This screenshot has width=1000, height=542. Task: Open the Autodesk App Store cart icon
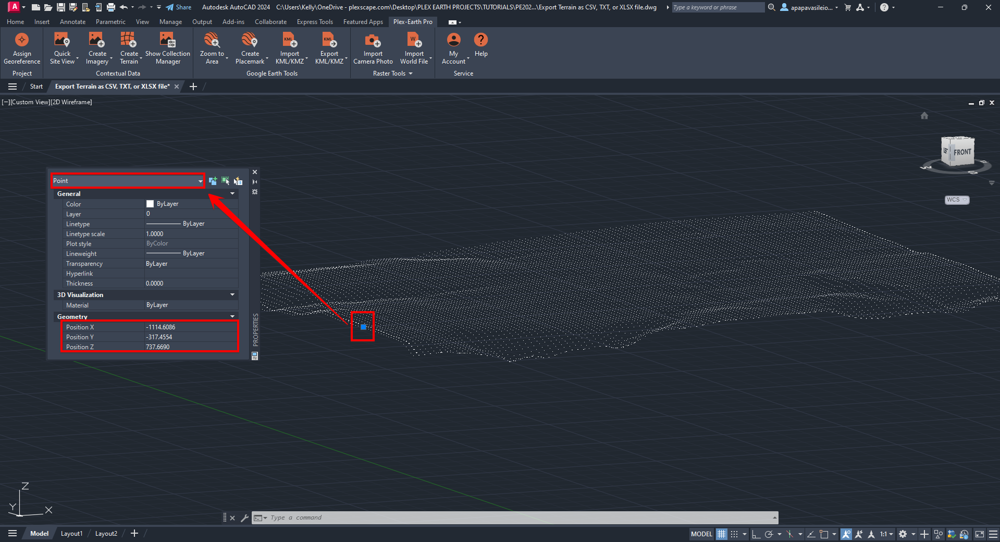[x=848, y=7]
